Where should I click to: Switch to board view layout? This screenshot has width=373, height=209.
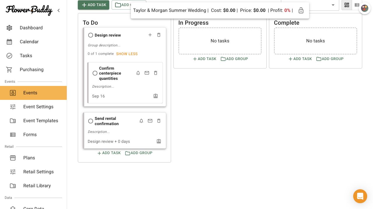[x=347, y=5]
